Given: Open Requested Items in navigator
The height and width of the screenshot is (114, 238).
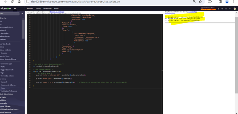Looking at the screenshot, I should tap(5, 56).
